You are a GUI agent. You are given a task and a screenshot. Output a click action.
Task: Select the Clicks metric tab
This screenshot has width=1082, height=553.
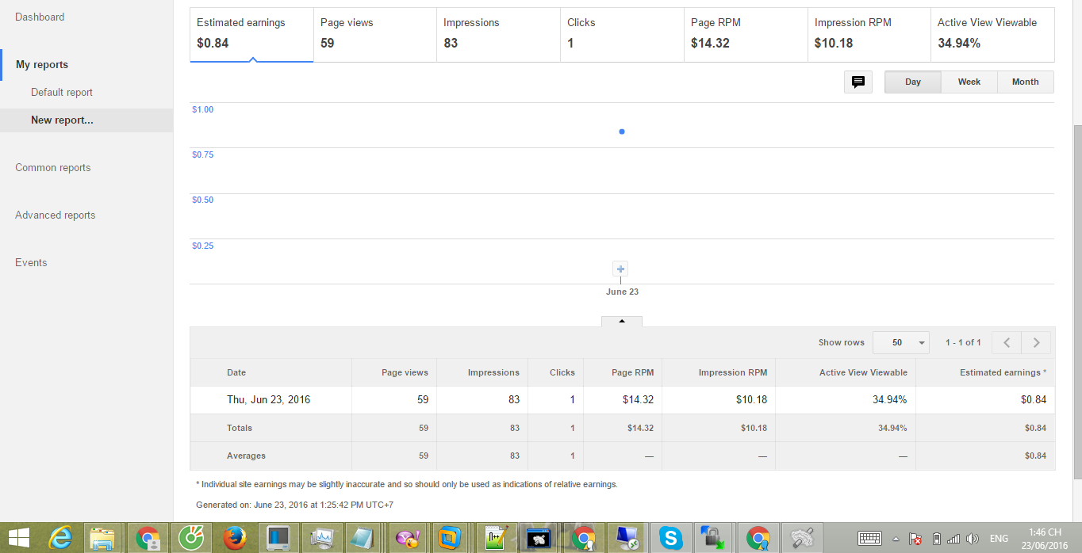click(623, 34)
